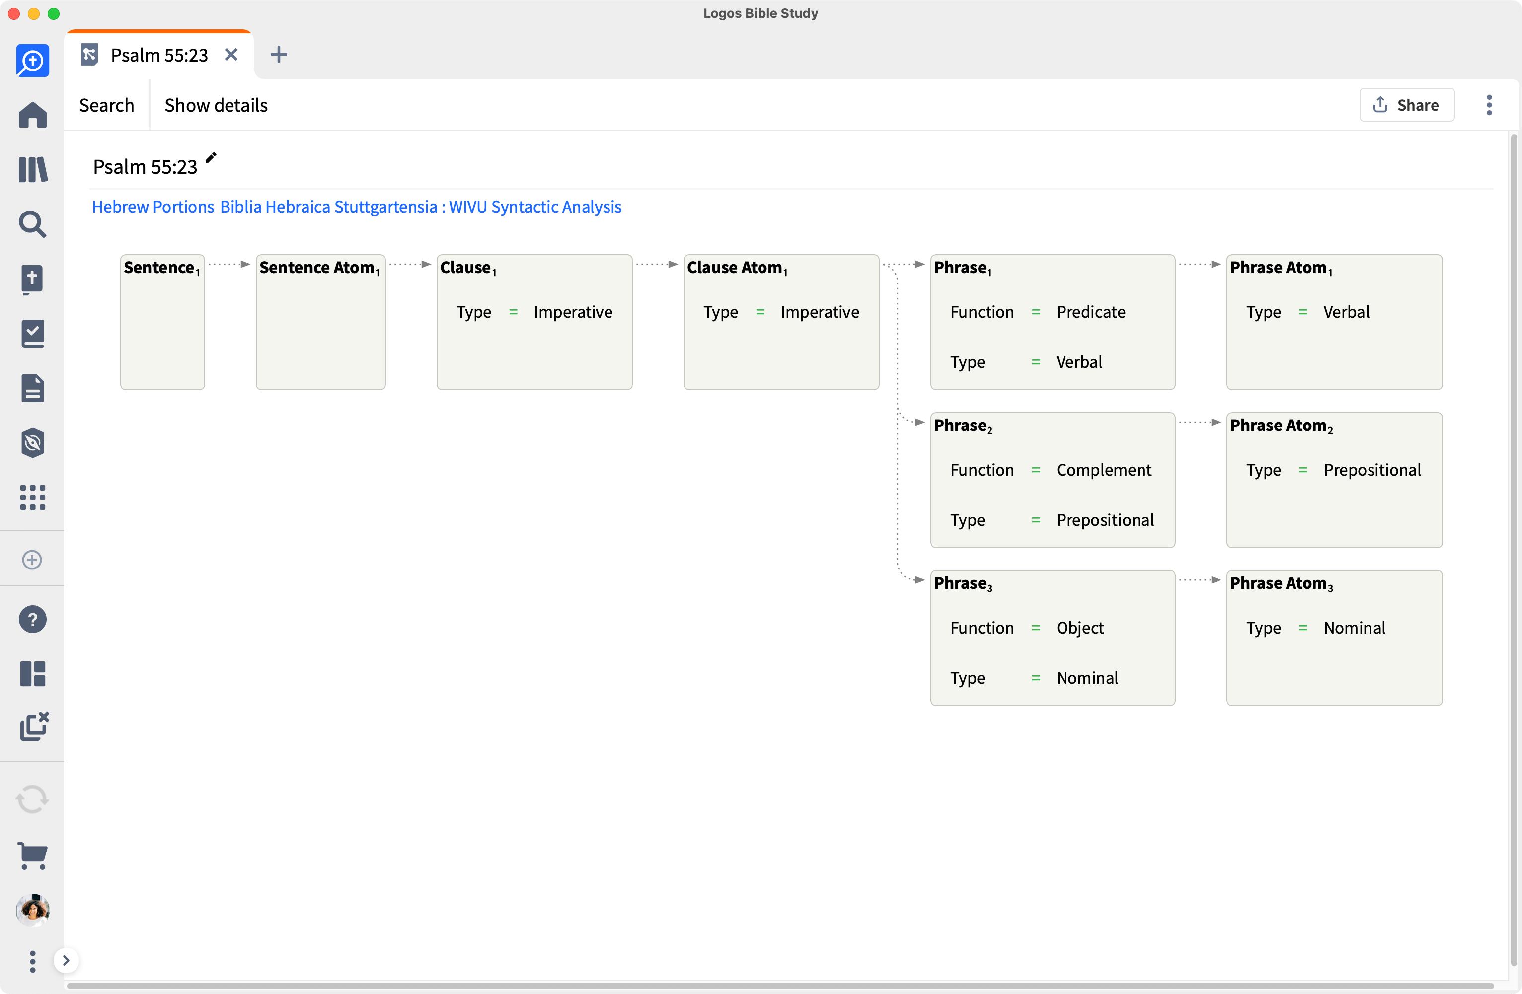Image resolution: width=1522 pixels, height=994 pixels.
Task: Close the Psalm 55:23 tab
Action: click(231, 55)
